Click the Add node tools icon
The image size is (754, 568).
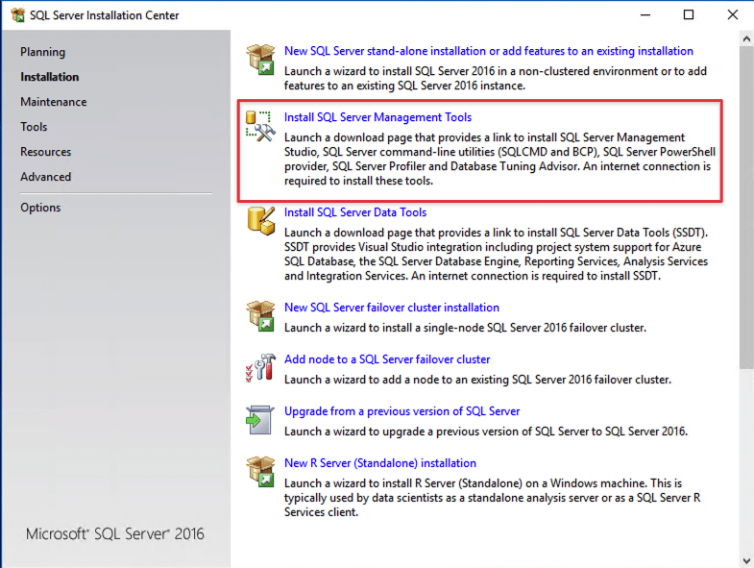260,367
